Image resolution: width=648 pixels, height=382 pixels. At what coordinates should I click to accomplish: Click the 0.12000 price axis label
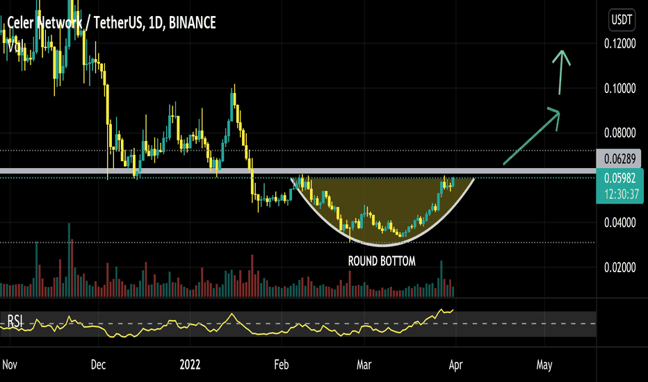619,44
